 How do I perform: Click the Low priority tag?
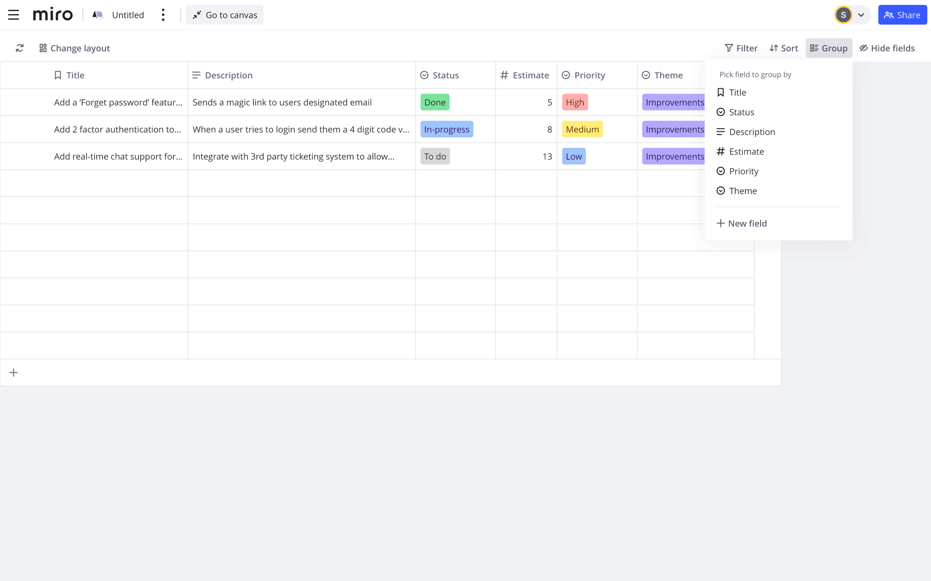coord(574,156)
